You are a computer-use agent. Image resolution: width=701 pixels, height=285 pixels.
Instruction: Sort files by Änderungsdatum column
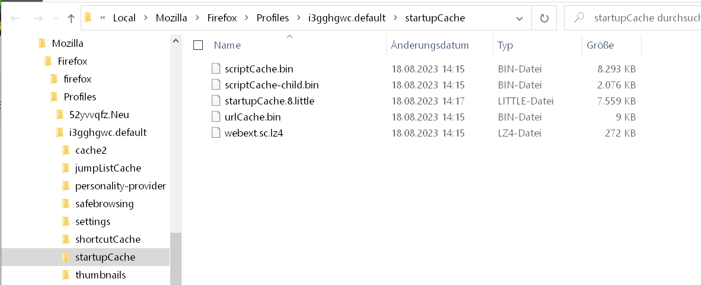430,45
